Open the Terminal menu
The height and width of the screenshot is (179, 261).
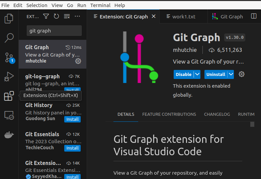tap(100, 5)
